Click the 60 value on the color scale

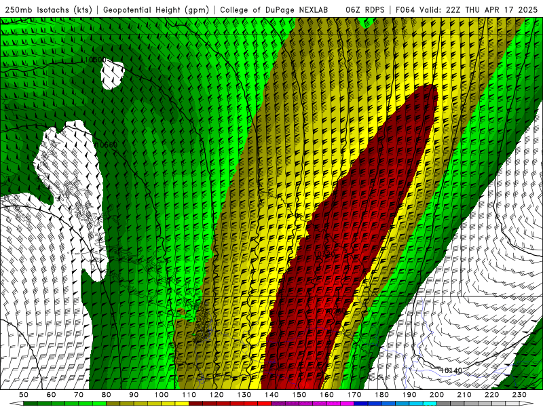coord(51,395)
